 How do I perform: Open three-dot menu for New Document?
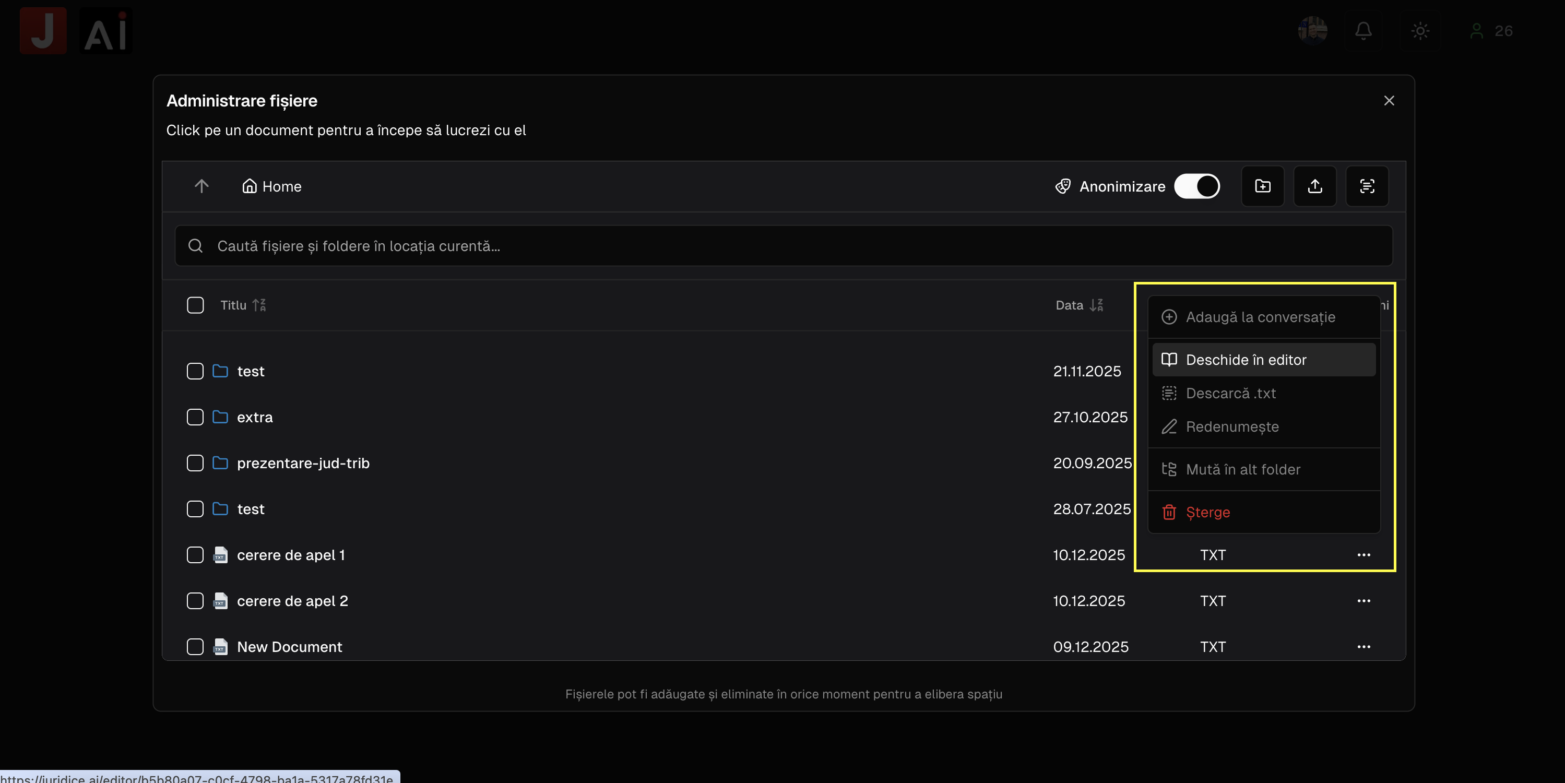pos(1364,646)
